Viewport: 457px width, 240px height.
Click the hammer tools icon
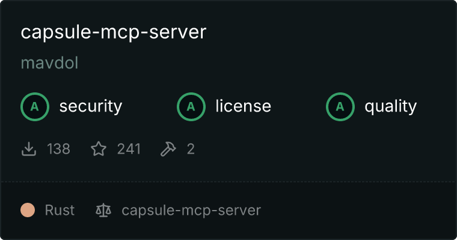coord(168,149)
